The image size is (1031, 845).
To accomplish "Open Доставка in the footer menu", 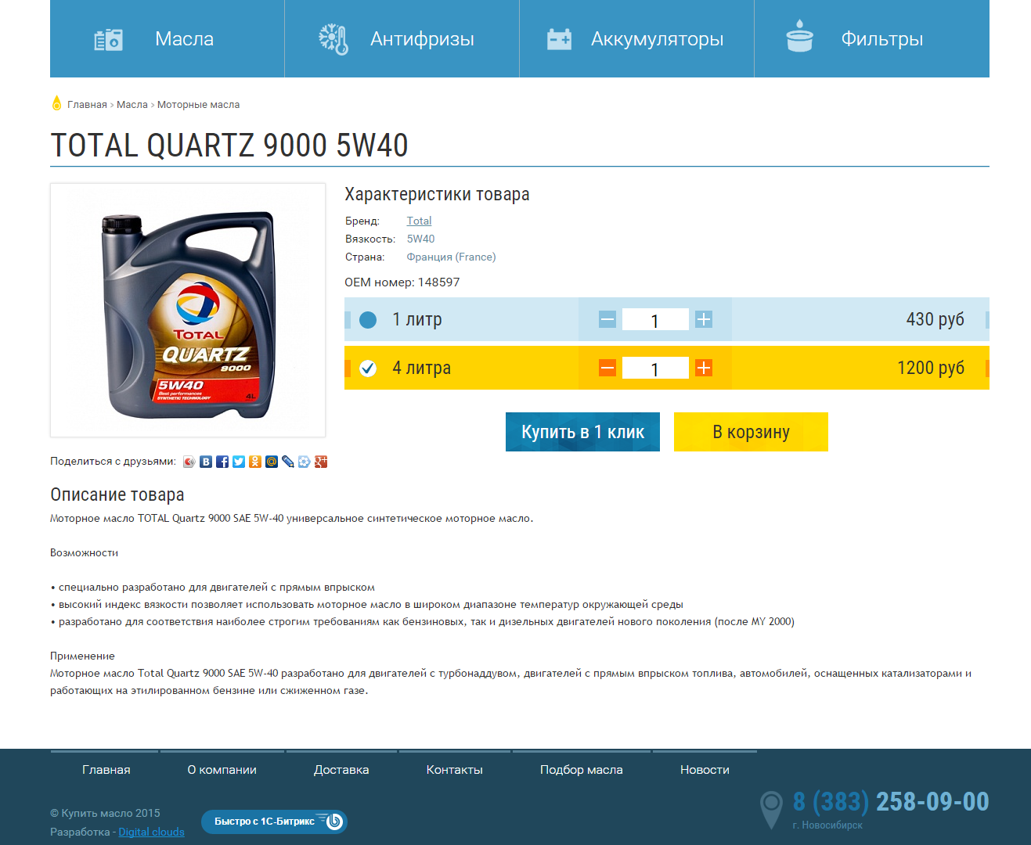I will [x=341, y=770].
